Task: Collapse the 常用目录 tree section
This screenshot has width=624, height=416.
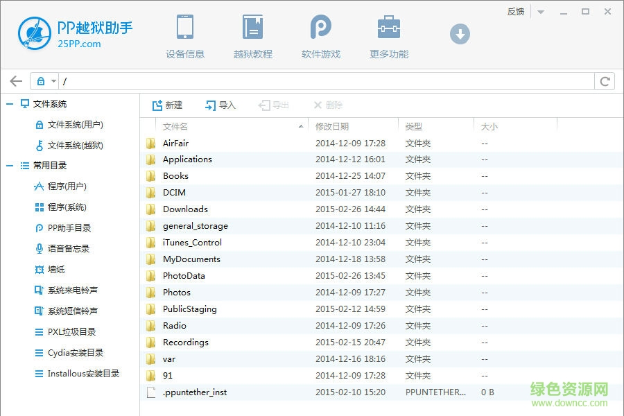Action: (x=10, y=166)
